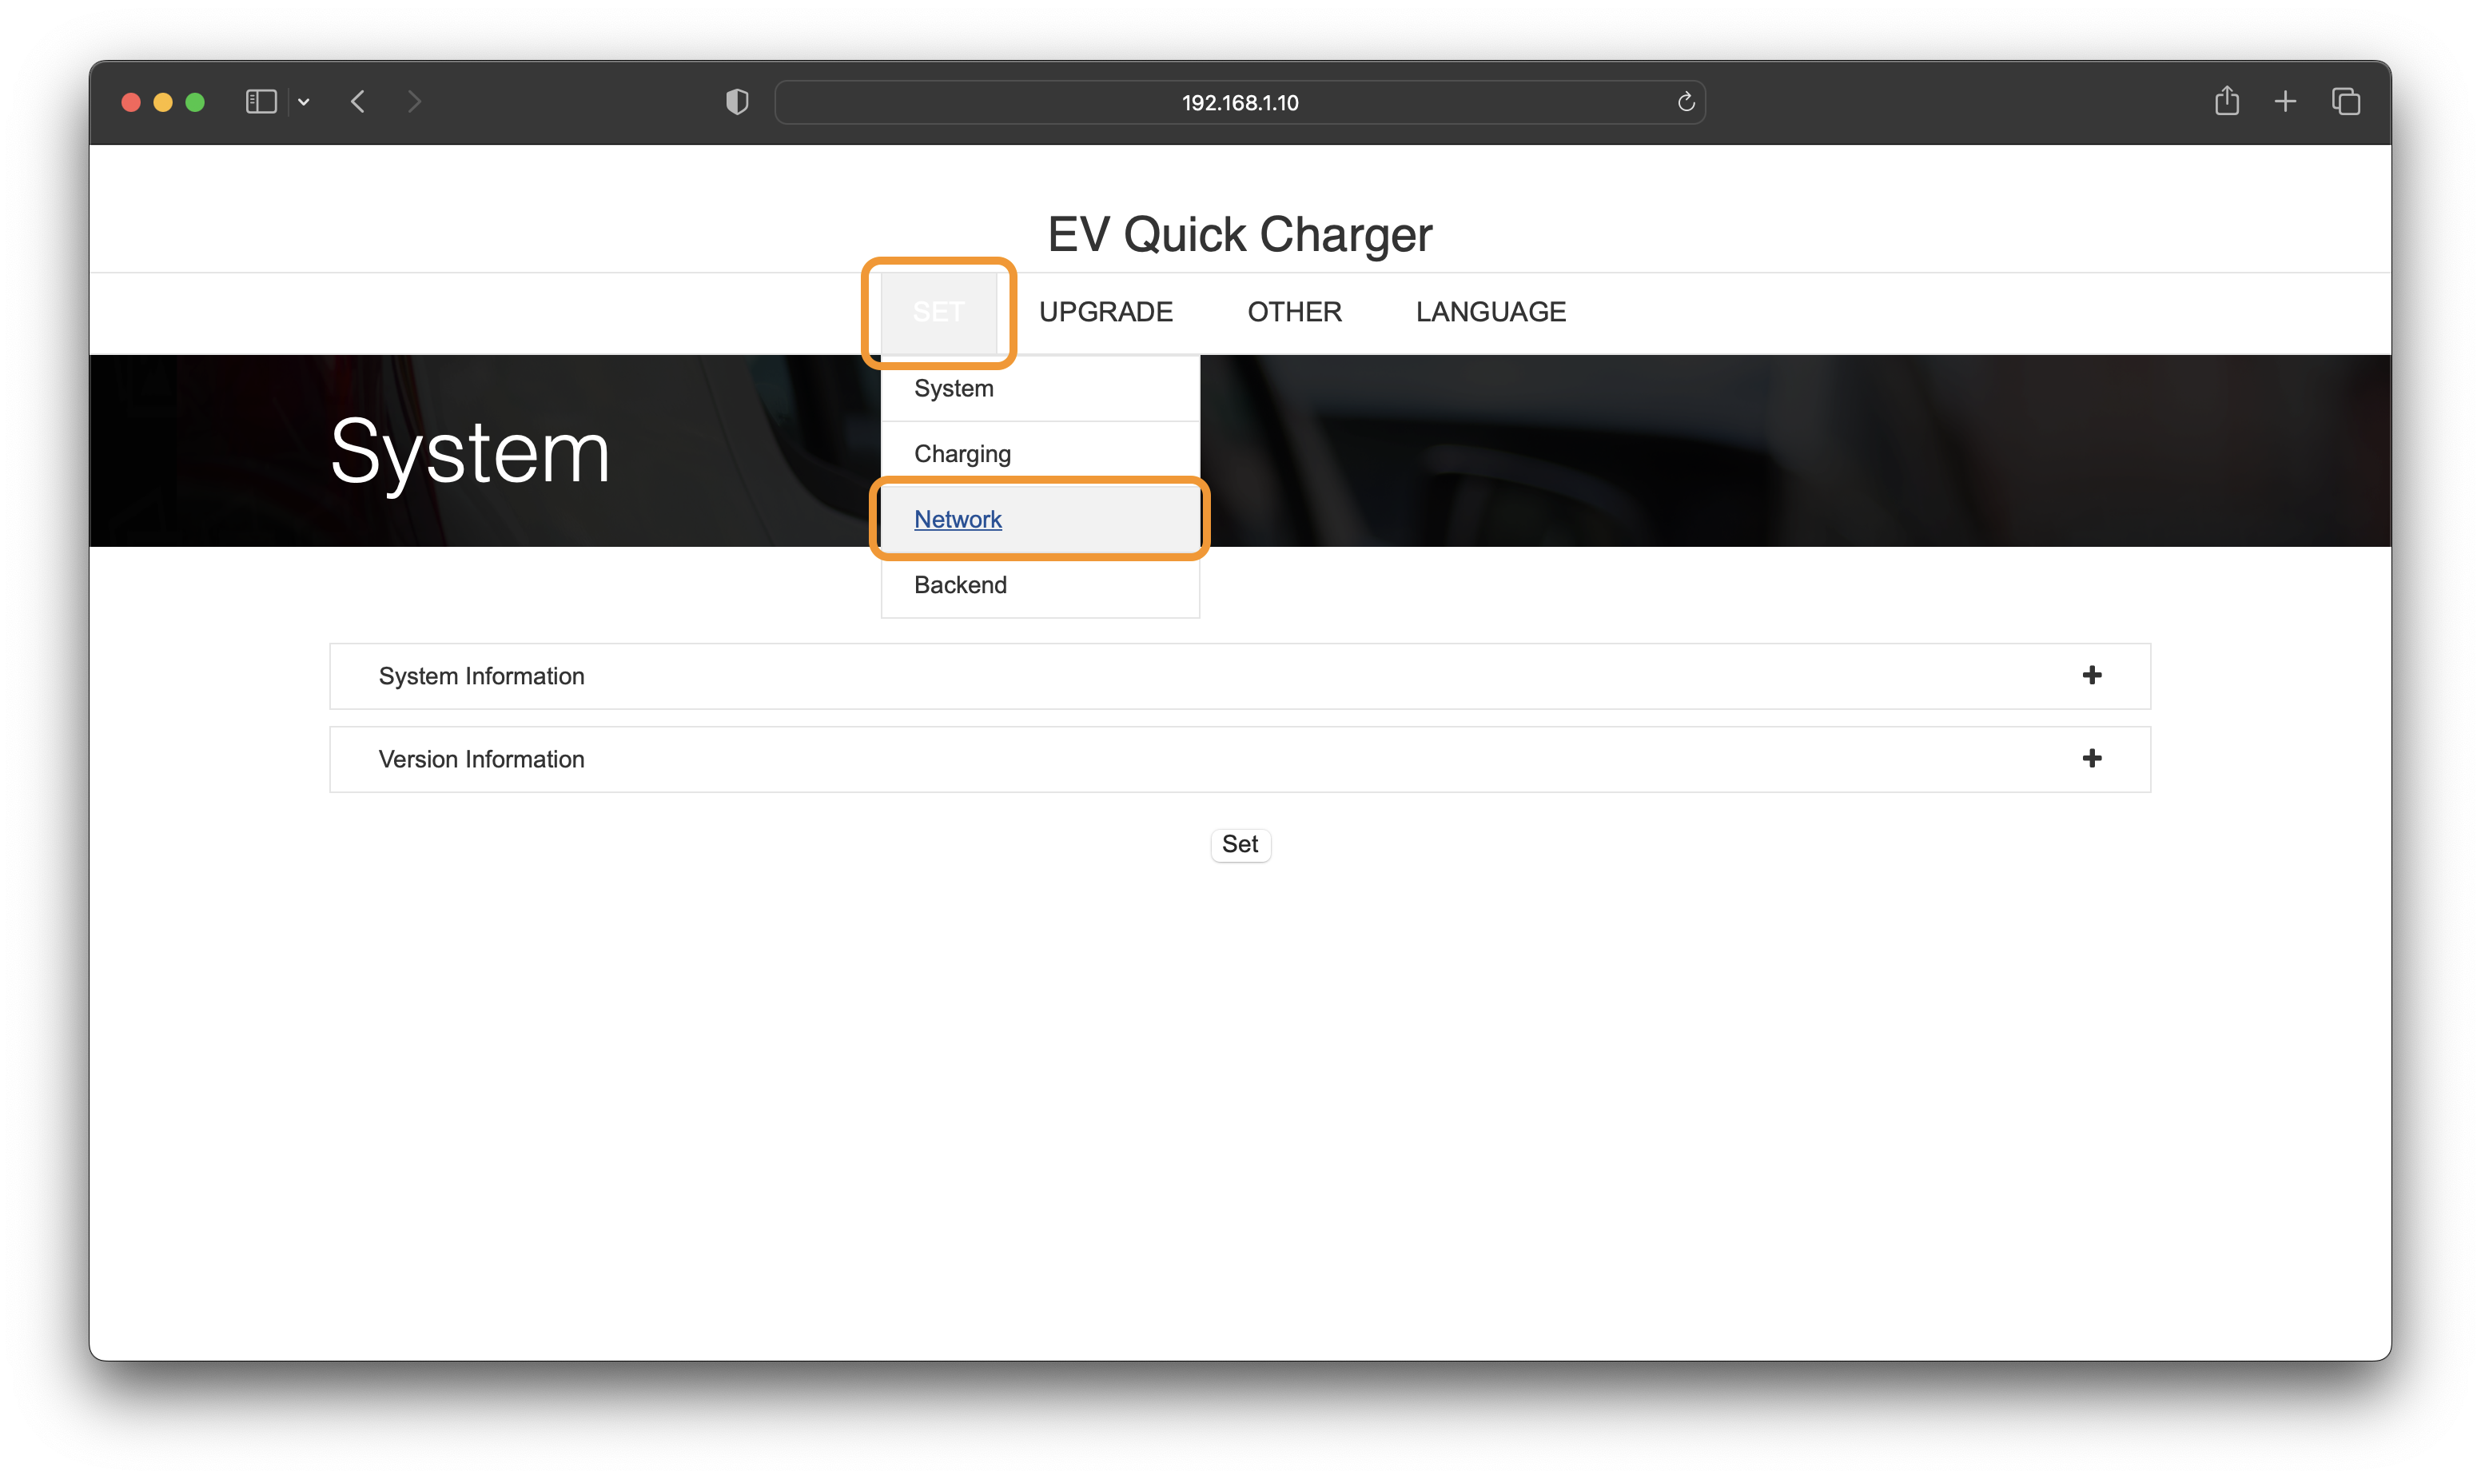The image size is (2481, 1479).
Task: Select System from the dropdown list
Action: coord(954,389)
